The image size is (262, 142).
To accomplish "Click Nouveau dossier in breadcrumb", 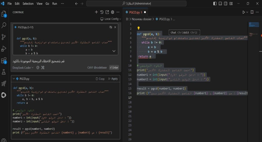I will (x=141, y=19).
